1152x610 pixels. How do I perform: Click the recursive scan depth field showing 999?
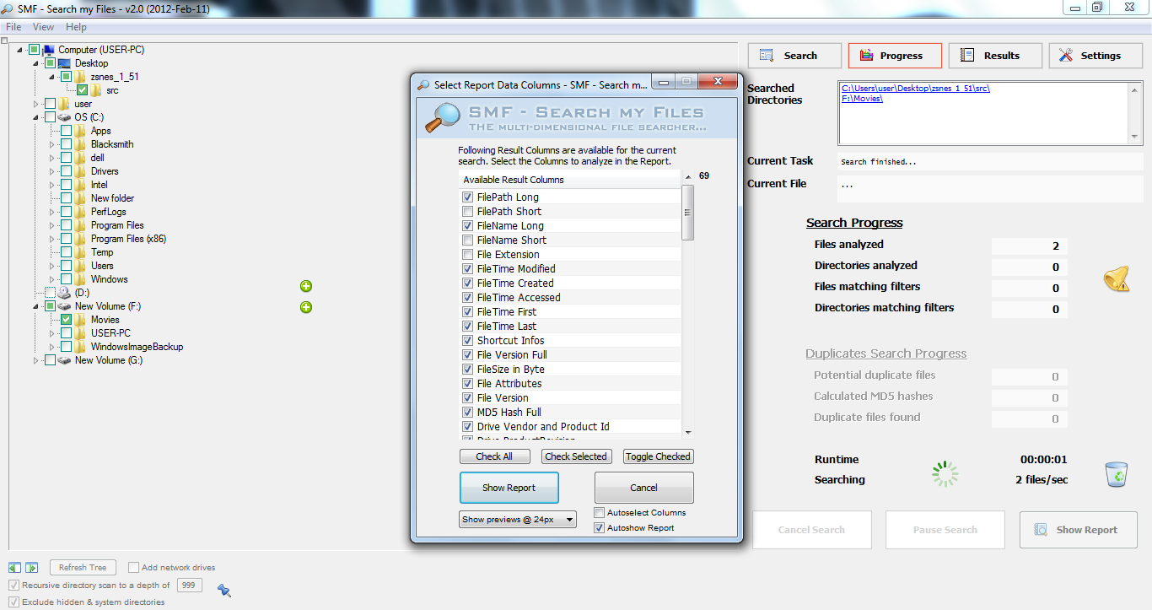pyautogui.click(x=189, y=585)
